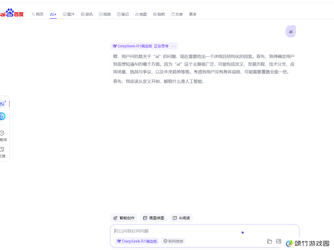This screenshot has height=250, width=334.
Task: Click the folder upload file icon
Action: (x=270, y=241)
